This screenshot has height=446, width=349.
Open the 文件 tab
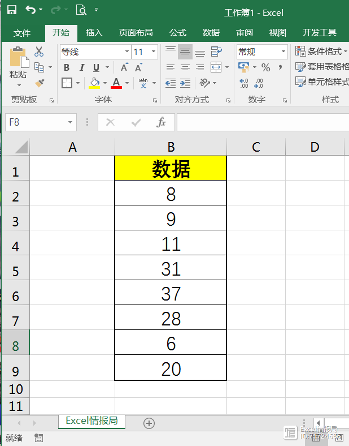pos(22,33)
